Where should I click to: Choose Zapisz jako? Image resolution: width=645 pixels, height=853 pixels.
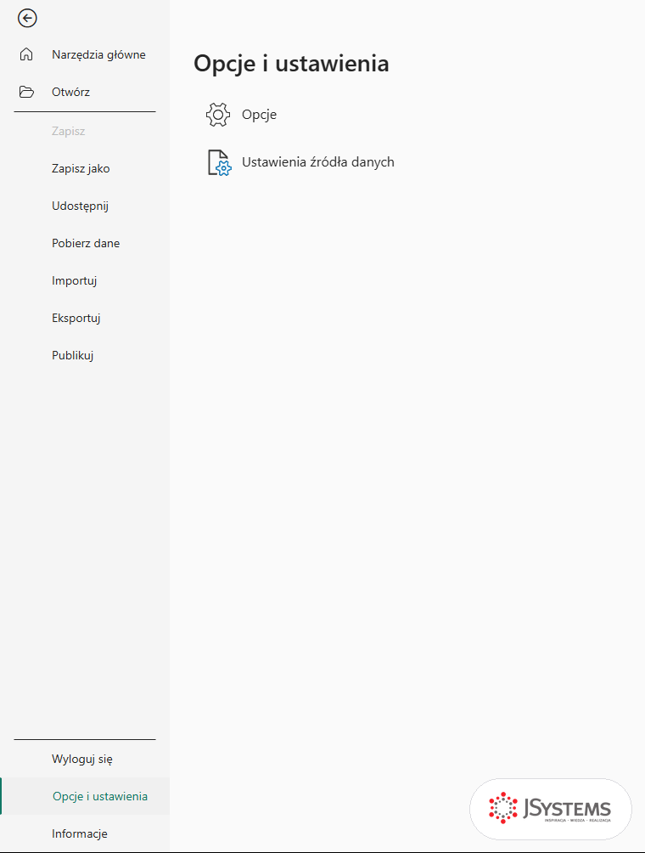[81, 168]
